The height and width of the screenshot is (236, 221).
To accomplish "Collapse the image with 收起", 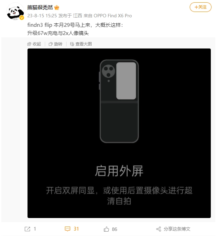I will click(37, 44).
